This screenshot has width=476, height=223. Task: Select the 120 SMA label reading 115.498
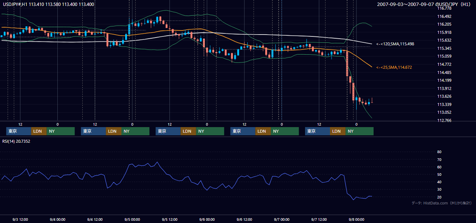(395, 44)
